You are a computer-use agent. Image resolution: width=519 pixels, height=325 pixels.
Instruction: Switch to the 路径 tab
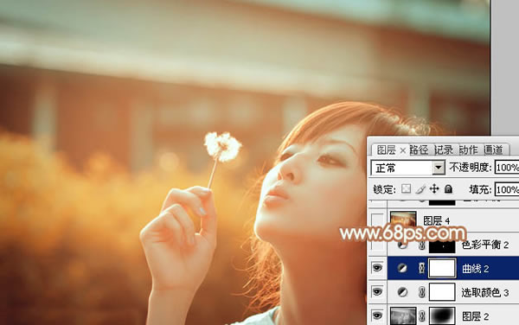(419, 150)
